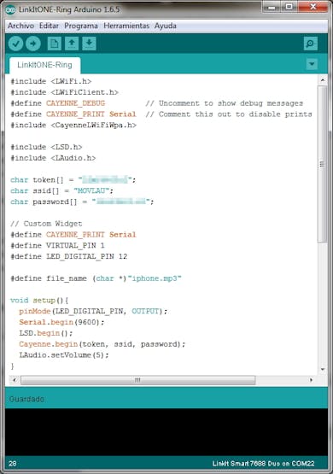Click the horizontal scrollbar left arrow

click(15, 380)
